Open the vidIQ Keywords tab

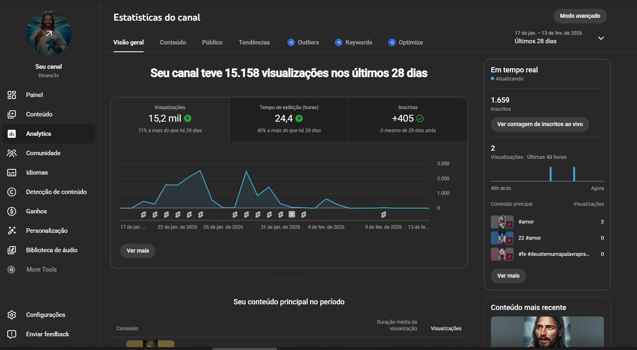354,42
